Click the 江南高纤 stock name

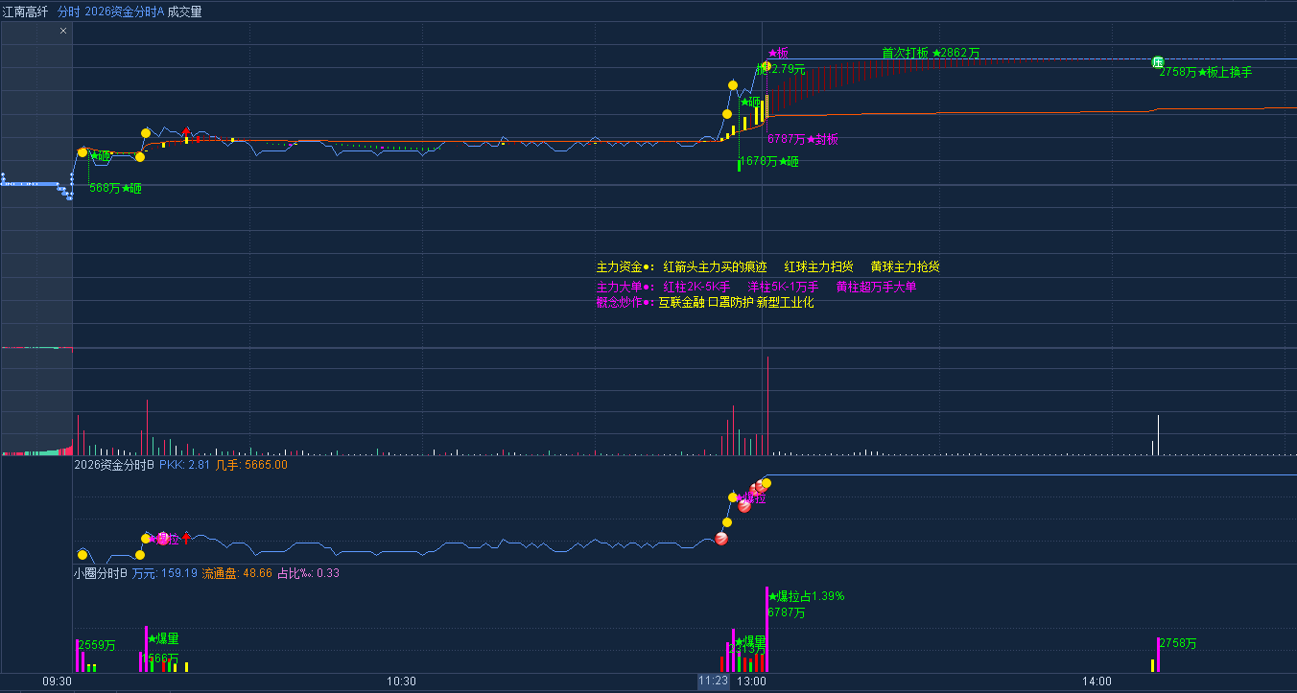(26, 12)
